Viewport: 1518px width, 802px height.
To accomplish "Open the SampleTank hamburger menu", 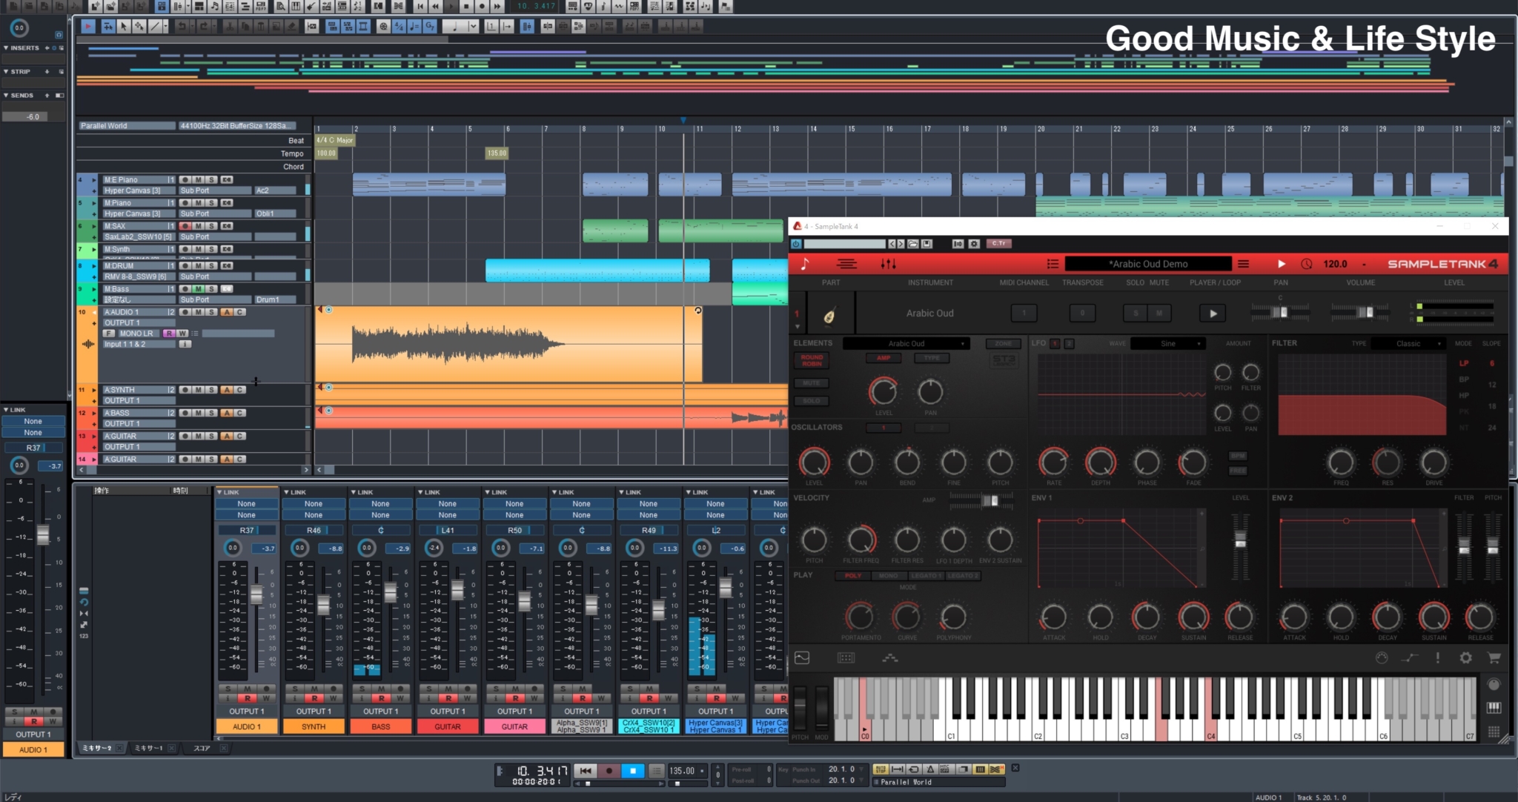I will click(1243, 264).
